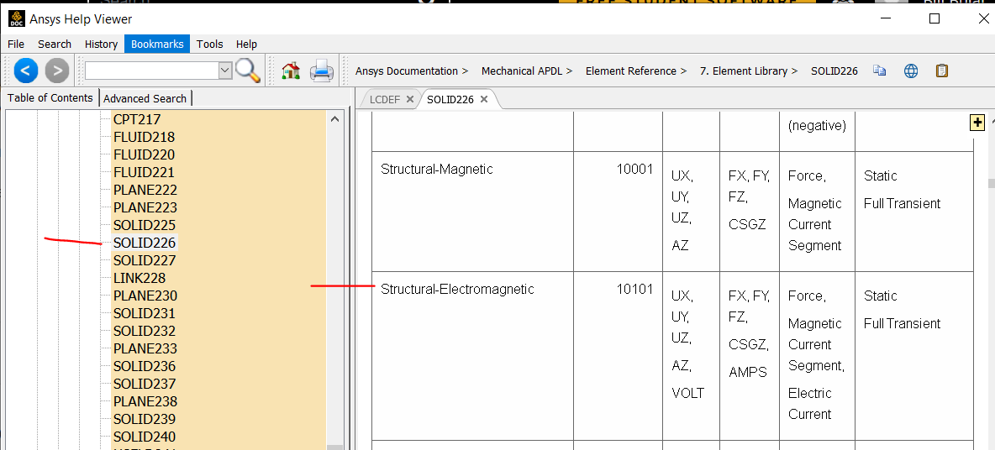
Task: Click the magnifying glass search icon
Action: (248, 71)
